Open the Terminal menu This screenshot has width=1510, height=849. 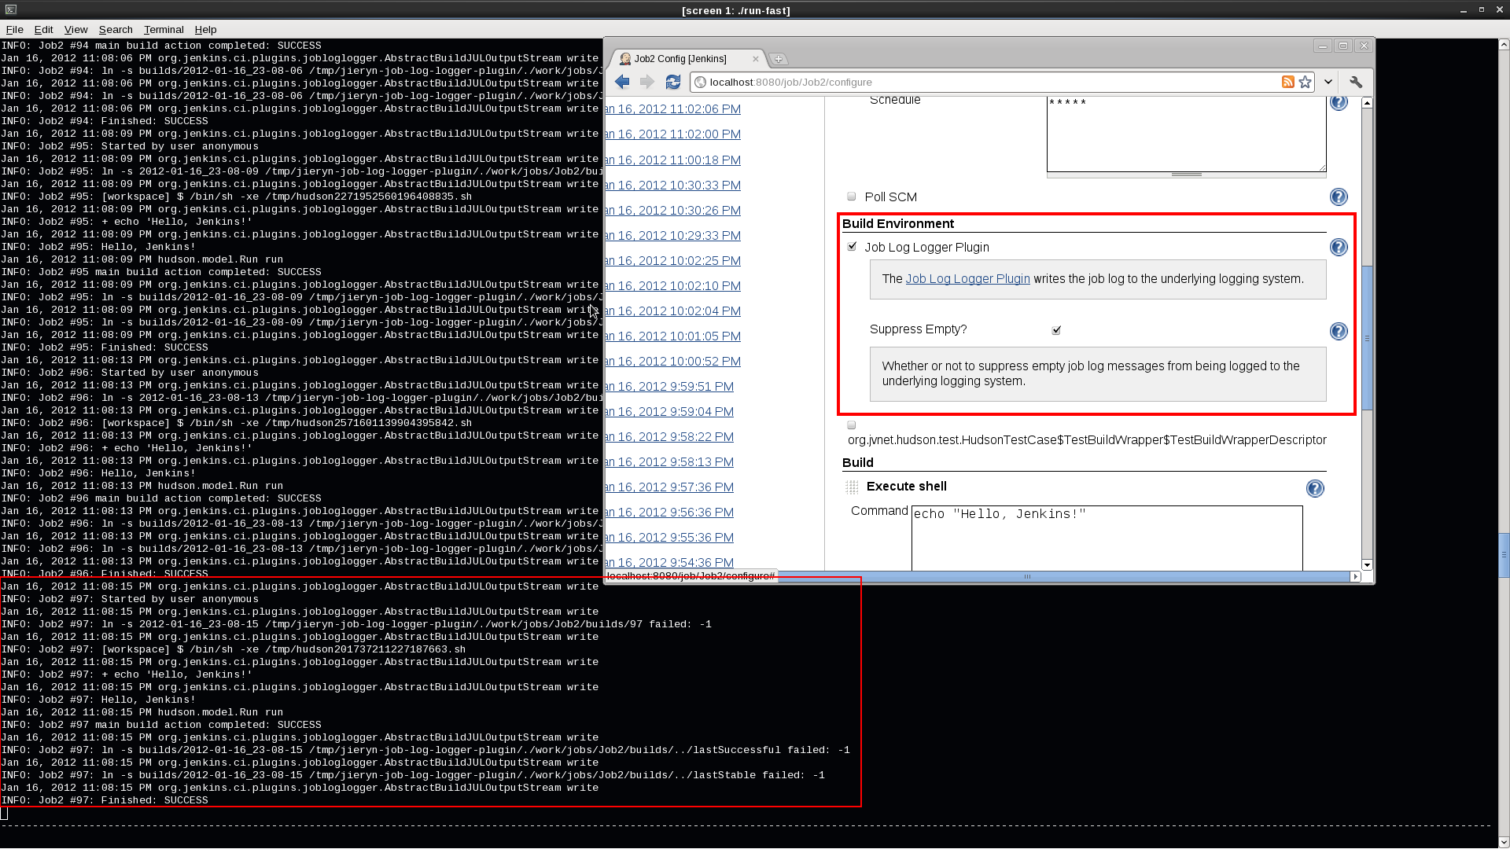[163, 29]
